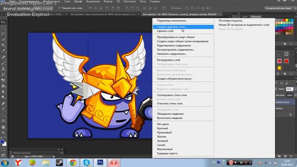Select the Lasso tool
297x167 pixels.
point(3,34)
